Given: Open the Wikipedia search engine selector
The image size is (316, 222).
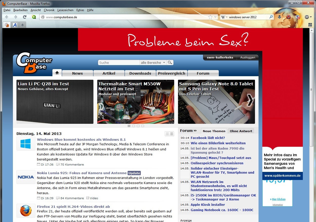Looking at the screenshot, I should (224, 17).
